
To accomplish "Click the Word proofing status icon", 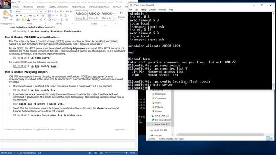I will [40, 153].
